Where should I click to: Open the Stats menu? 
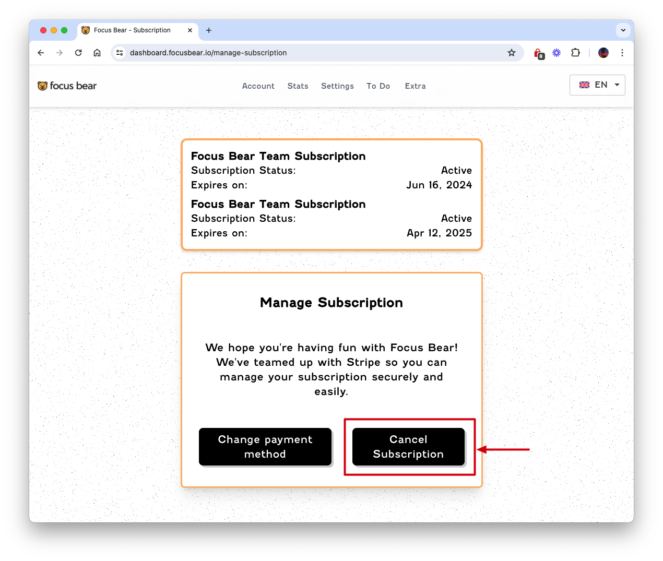point(298,86)
